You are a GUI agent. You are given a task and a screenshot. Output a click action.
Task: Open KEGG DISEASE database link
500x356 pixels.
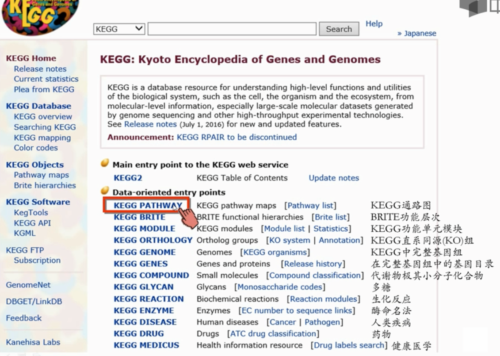[x=145, y=322]
